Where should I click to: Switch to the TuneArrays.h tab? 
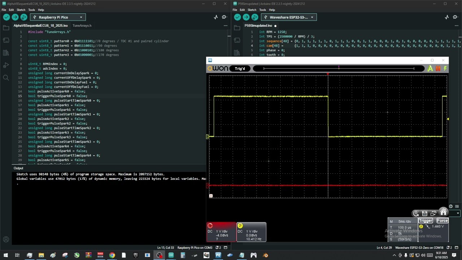pyautogui.click(x=82, y=26)
